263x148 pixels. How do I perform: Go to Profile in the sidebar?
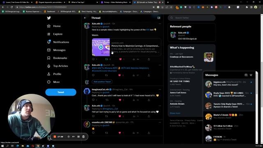click(54, 74)
